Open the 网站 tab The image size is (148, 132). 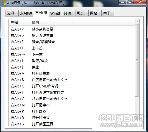tap(95, 13)
